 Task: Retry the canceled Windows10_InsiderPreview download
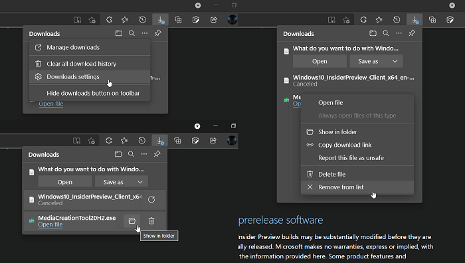[151, 199]
